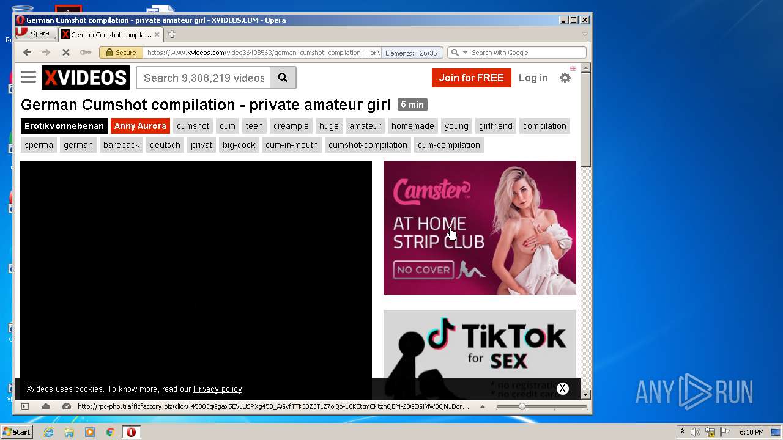
Task: Open the site settings gear
Action: click(x=565, y=78)
